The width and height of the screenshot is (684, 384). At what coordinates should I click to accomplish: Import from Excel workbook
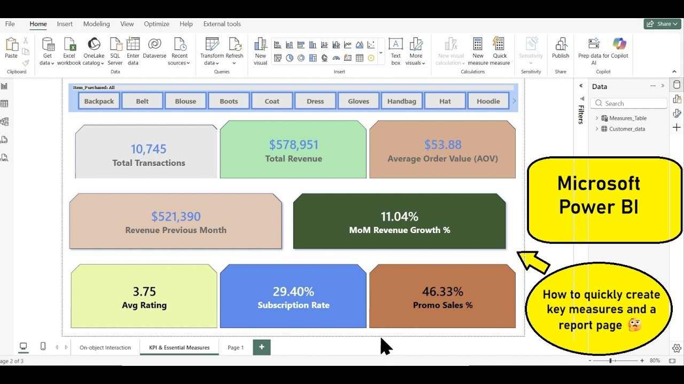(x=69, y=51)
